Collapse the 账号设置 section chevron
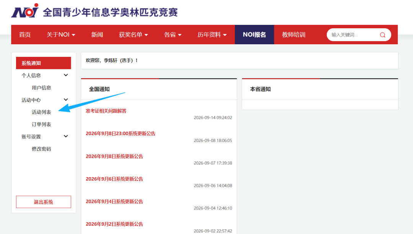This screenshot has height=234, width=413. pyautogui.click(x=66, y=136)
